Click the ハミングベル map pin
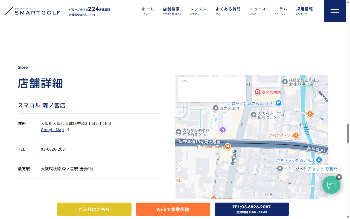 pyautogui.click(x=280, y=169)
